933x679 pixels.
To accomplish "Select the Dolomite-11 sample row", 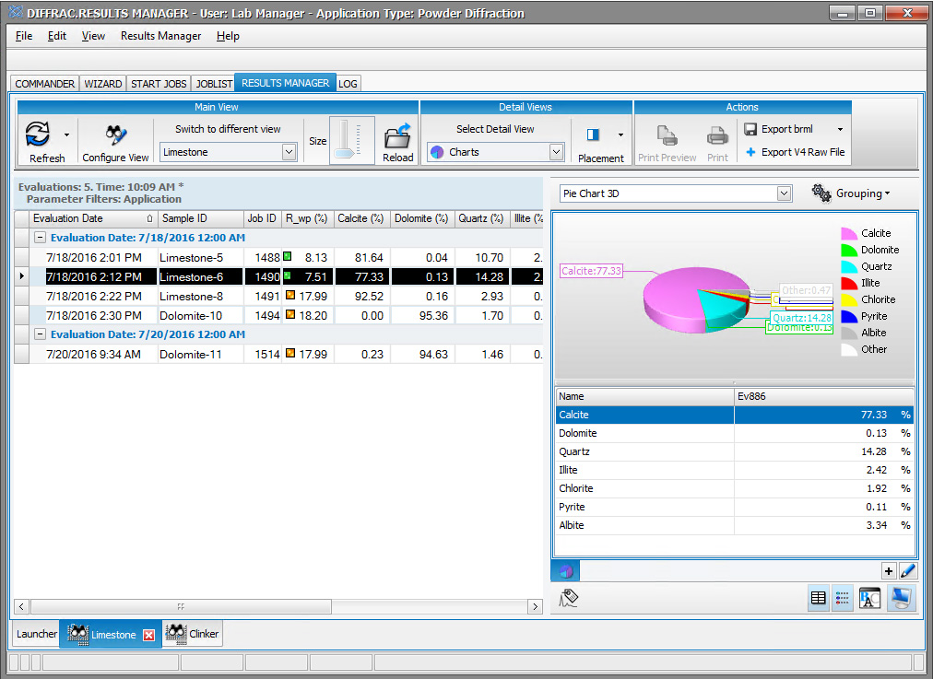I will click(190, 355).
